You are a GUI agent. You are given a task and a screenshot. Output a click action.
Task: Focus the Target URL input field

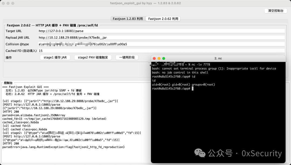coord(161,31)
